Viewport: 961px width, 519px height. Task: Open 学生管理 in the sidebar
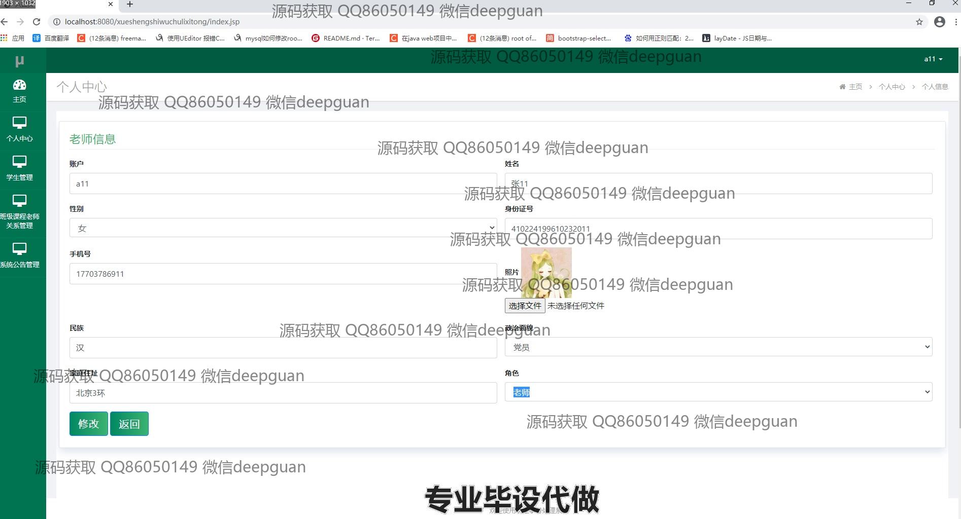pyautogui.click(x=19, y=168)
